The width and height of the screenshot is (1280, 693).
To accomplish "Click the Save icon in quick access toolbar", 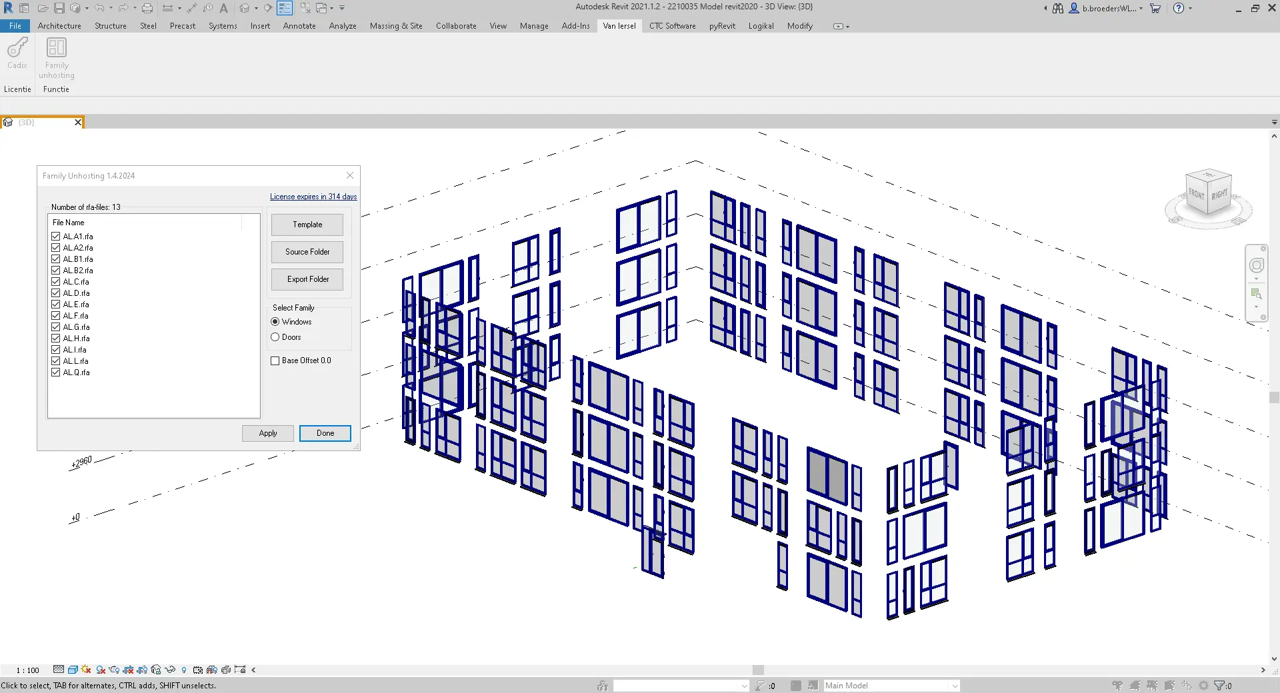I will (59, 8).
